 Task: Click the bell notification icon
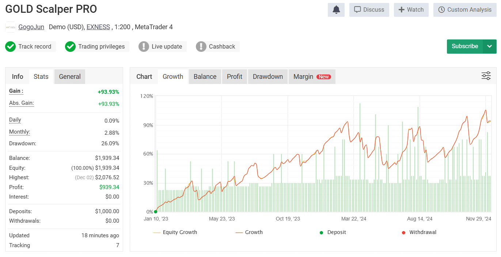click(336, 10)
